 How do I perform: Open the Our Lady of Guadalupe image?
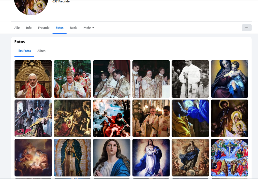coord(72,157)
